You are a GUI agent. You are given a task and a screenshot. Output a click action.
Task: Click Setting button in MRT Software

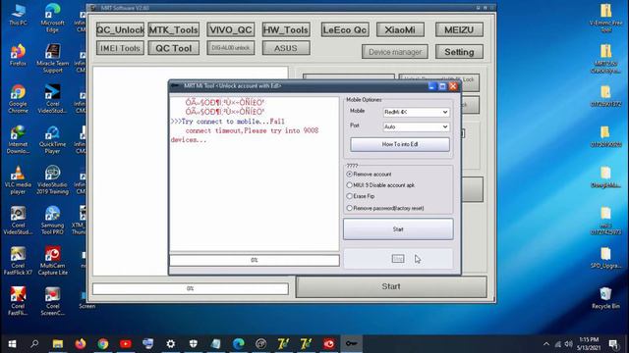tap(459, 52)
